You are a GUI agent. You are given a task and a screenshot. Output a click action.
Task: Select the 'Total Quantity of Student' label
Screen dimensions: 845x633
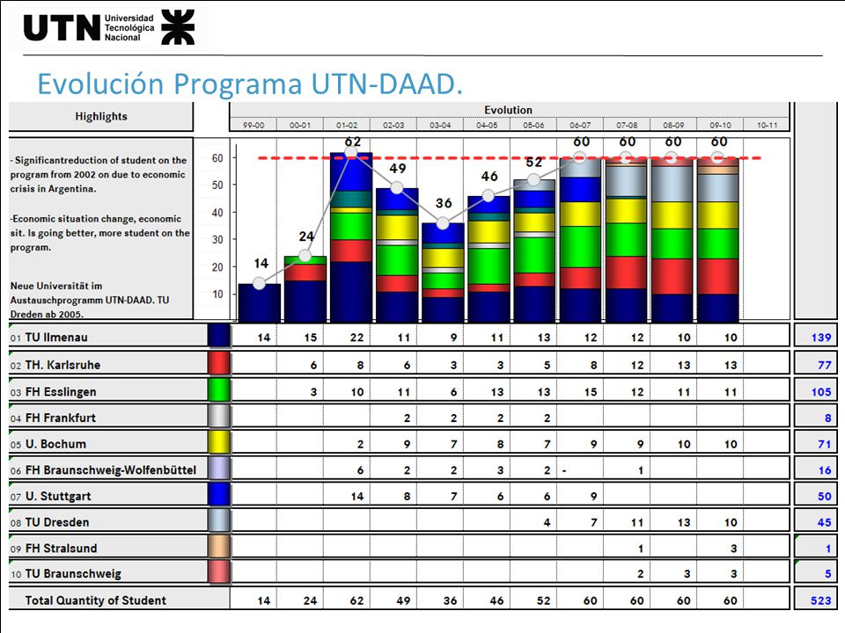[x=95, y=600]
